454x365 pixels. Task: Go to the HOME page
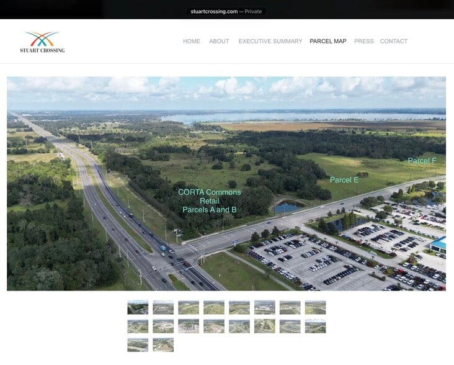pyautogui.click(x=192, y=42)
